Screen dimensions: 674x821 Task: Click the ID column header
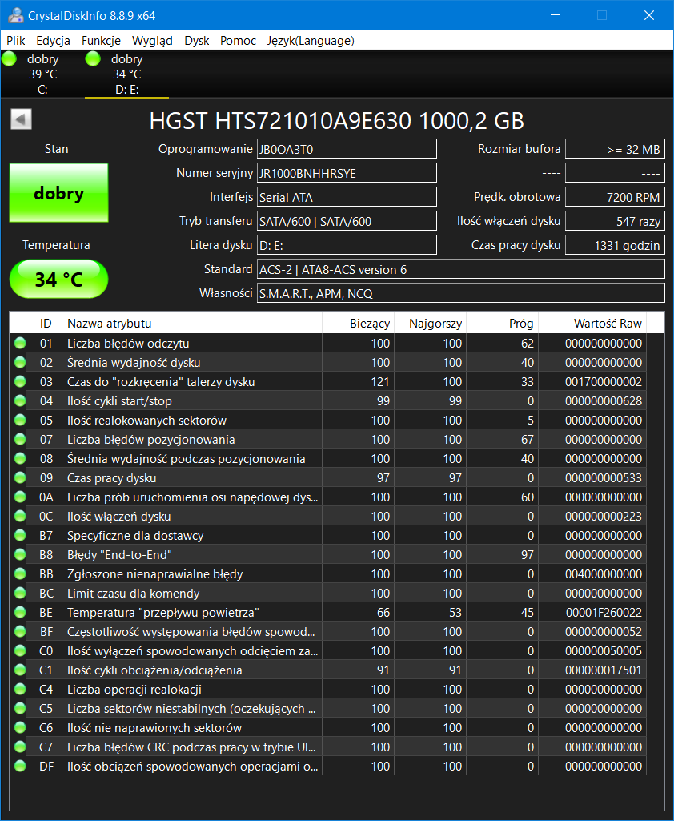(46, 324)
